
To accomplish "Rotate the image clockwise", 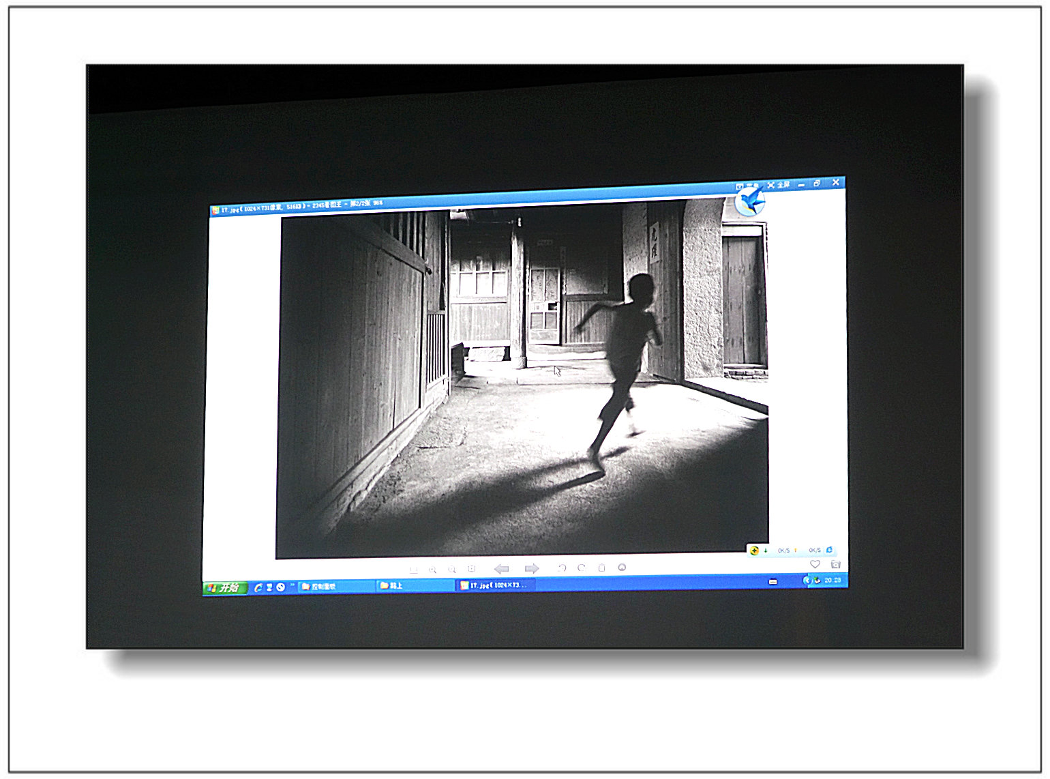I will point(582,568).
